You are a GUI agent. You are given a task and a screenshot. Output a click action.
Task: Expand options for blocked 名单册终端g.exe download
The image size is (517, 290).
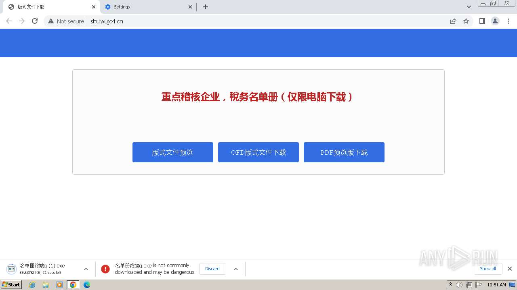[236, 269]
